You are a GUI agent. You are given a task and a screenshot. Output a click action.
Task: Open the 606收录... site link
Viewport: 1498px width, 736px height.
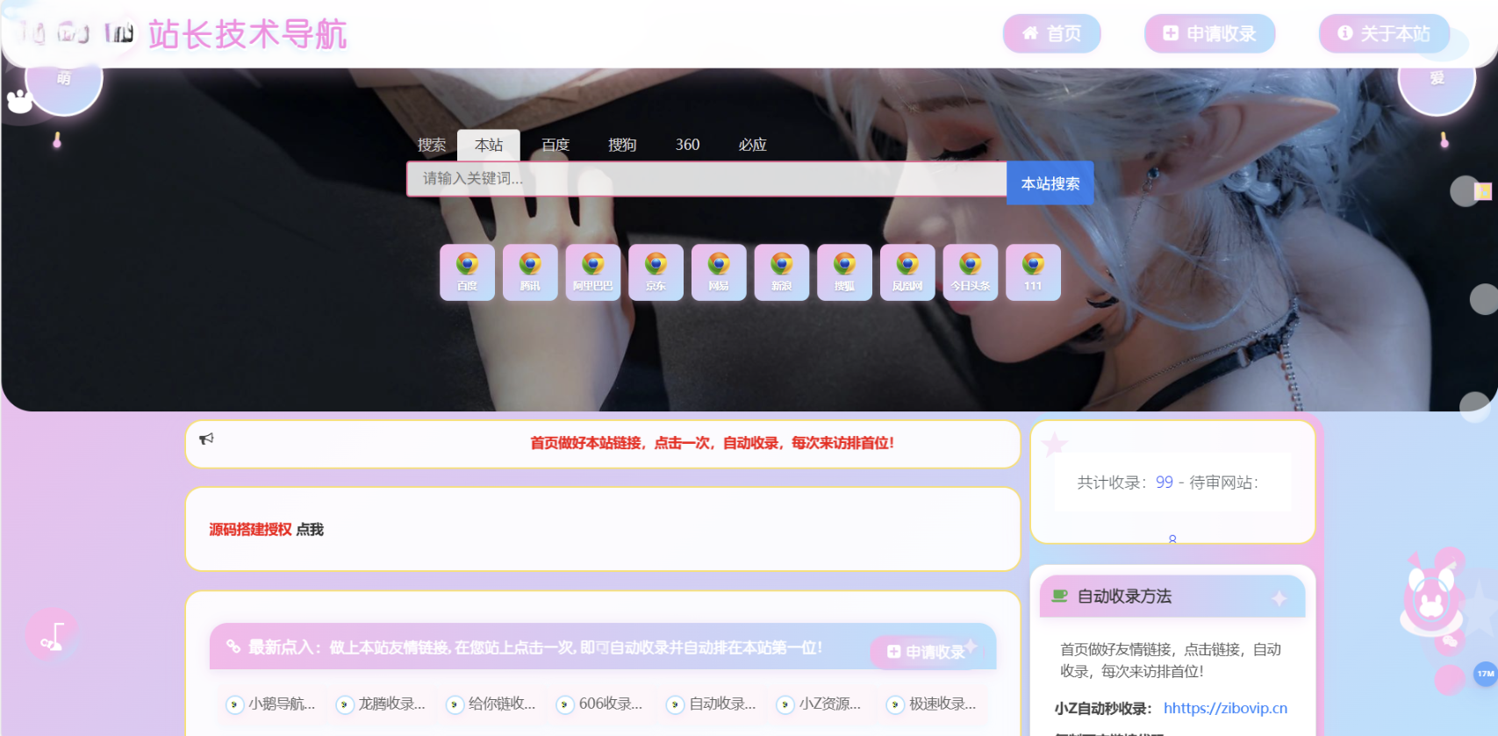coord(602,704)
